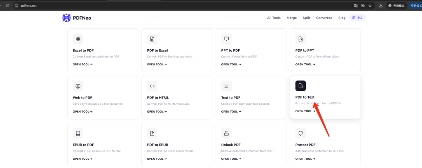Click OPEN TOOL under PDF to EPUB
This screenshot has width=422, height=168.
click(x=157, y=159)
